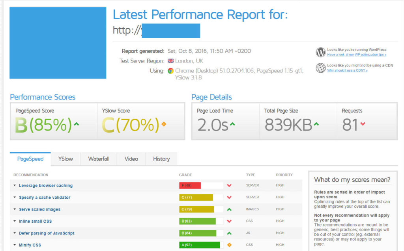The image size is (404, 251).
Task: Click red arrow next to Leverage browser caching grade
Action: point(229,186)
